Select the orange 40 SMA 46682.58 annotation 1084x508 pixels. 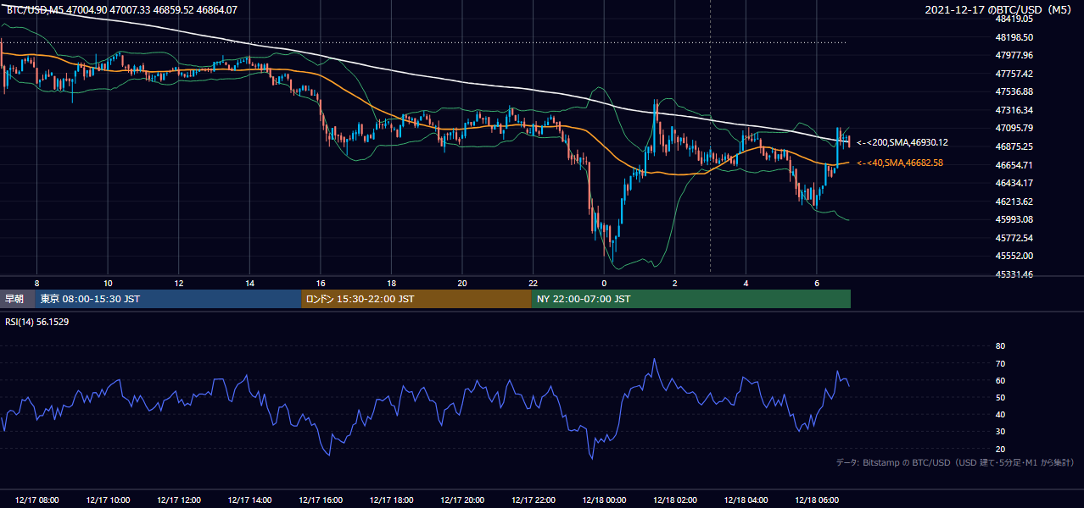coord(900,163)
